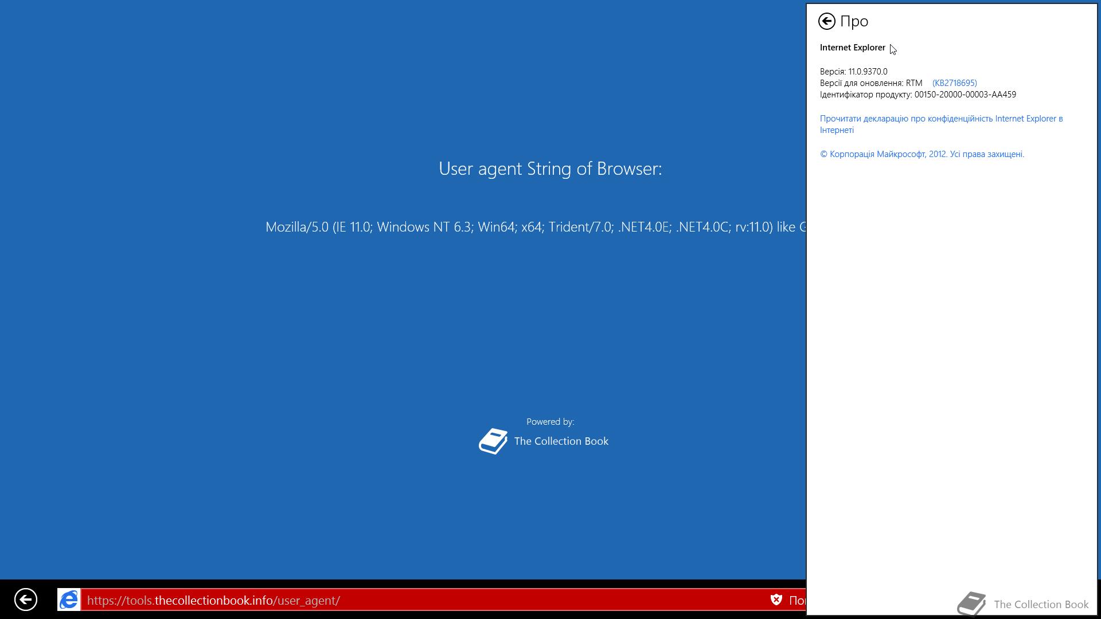This screenshot has height=619, width=1101.
Task: Click the Powered by label
Action: pyautogui.click(x=550, y=422)
